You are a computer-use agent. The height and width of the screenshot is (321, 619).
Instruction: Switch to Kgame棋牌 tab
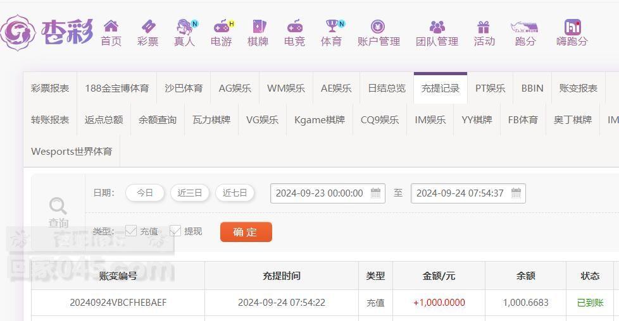tap(320, 120)
